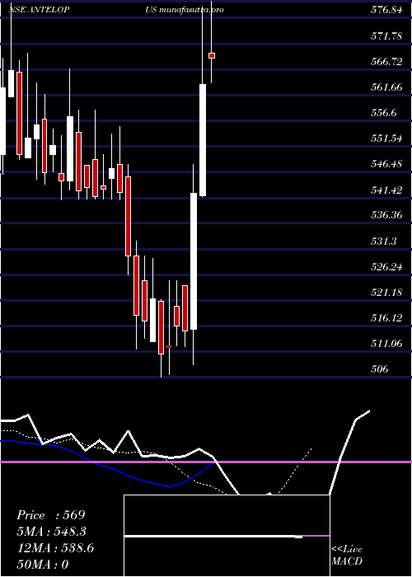Viewport: 412px width, 577px height.
Task: Select the 571.78 price axis label
Action: (x=386, y=36)
